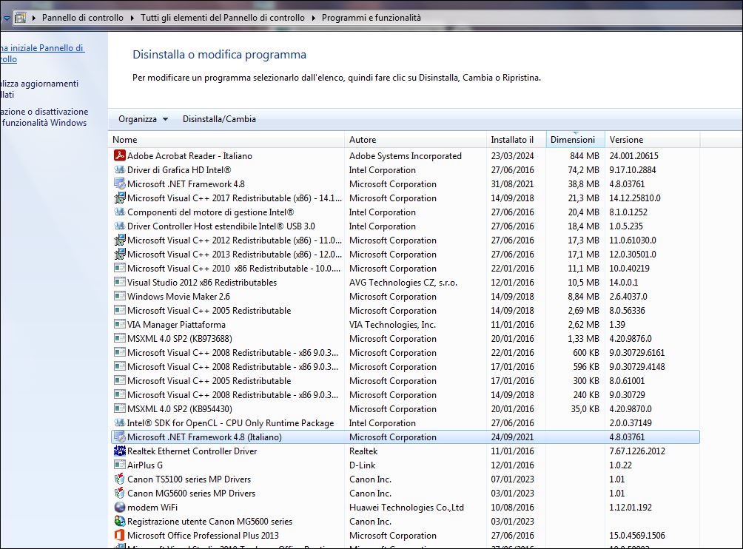Viewport: 743px width, 549px height.
Task: Open Pagina iniziale Pannello di controllo link
Action: click(42, 53)
